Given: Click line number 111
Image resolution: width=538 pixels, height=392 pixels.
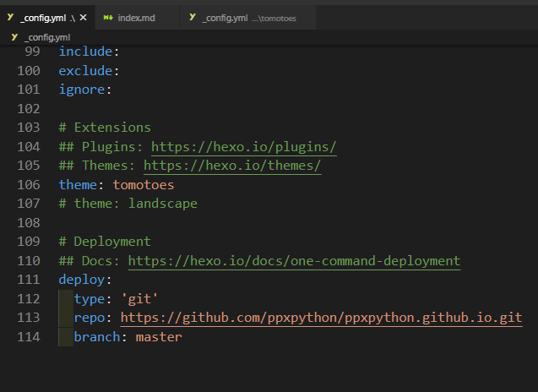Looking at the screenshot, I should [x=29, y=280].
